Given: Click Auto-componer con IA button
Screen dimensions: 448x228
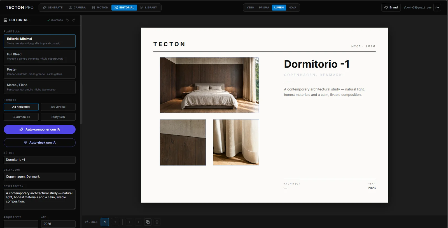Looking at the screenshot, I should pyautogui.click(x=39, y=129).
